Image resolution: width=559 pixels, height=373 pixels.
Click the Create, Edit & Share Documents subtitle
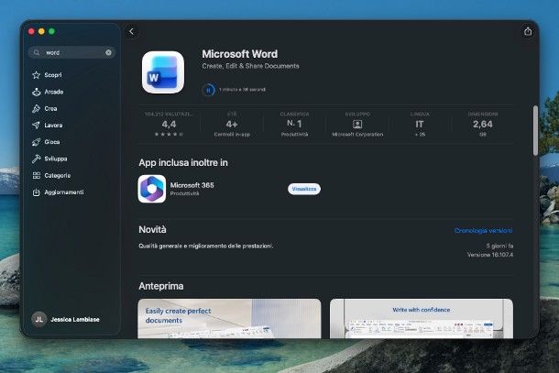click(250, 66)
